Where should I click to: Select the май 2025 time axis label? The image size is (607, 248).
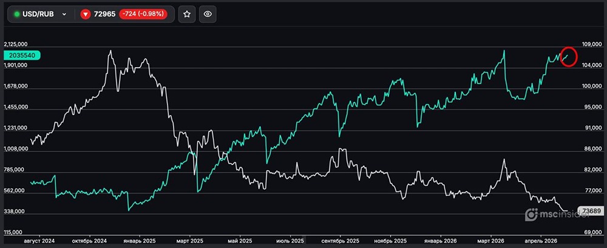240,241
